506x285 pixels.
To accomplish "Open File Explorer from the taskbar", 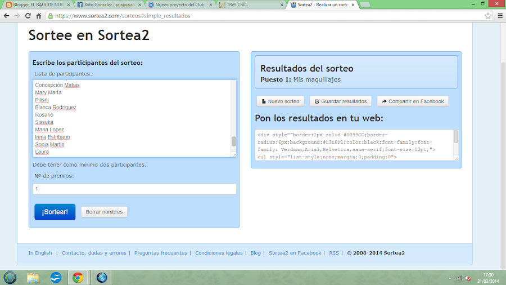I will pos(33,278).
